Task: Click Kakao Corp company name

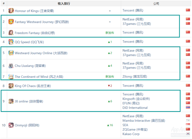Action: 131,134
